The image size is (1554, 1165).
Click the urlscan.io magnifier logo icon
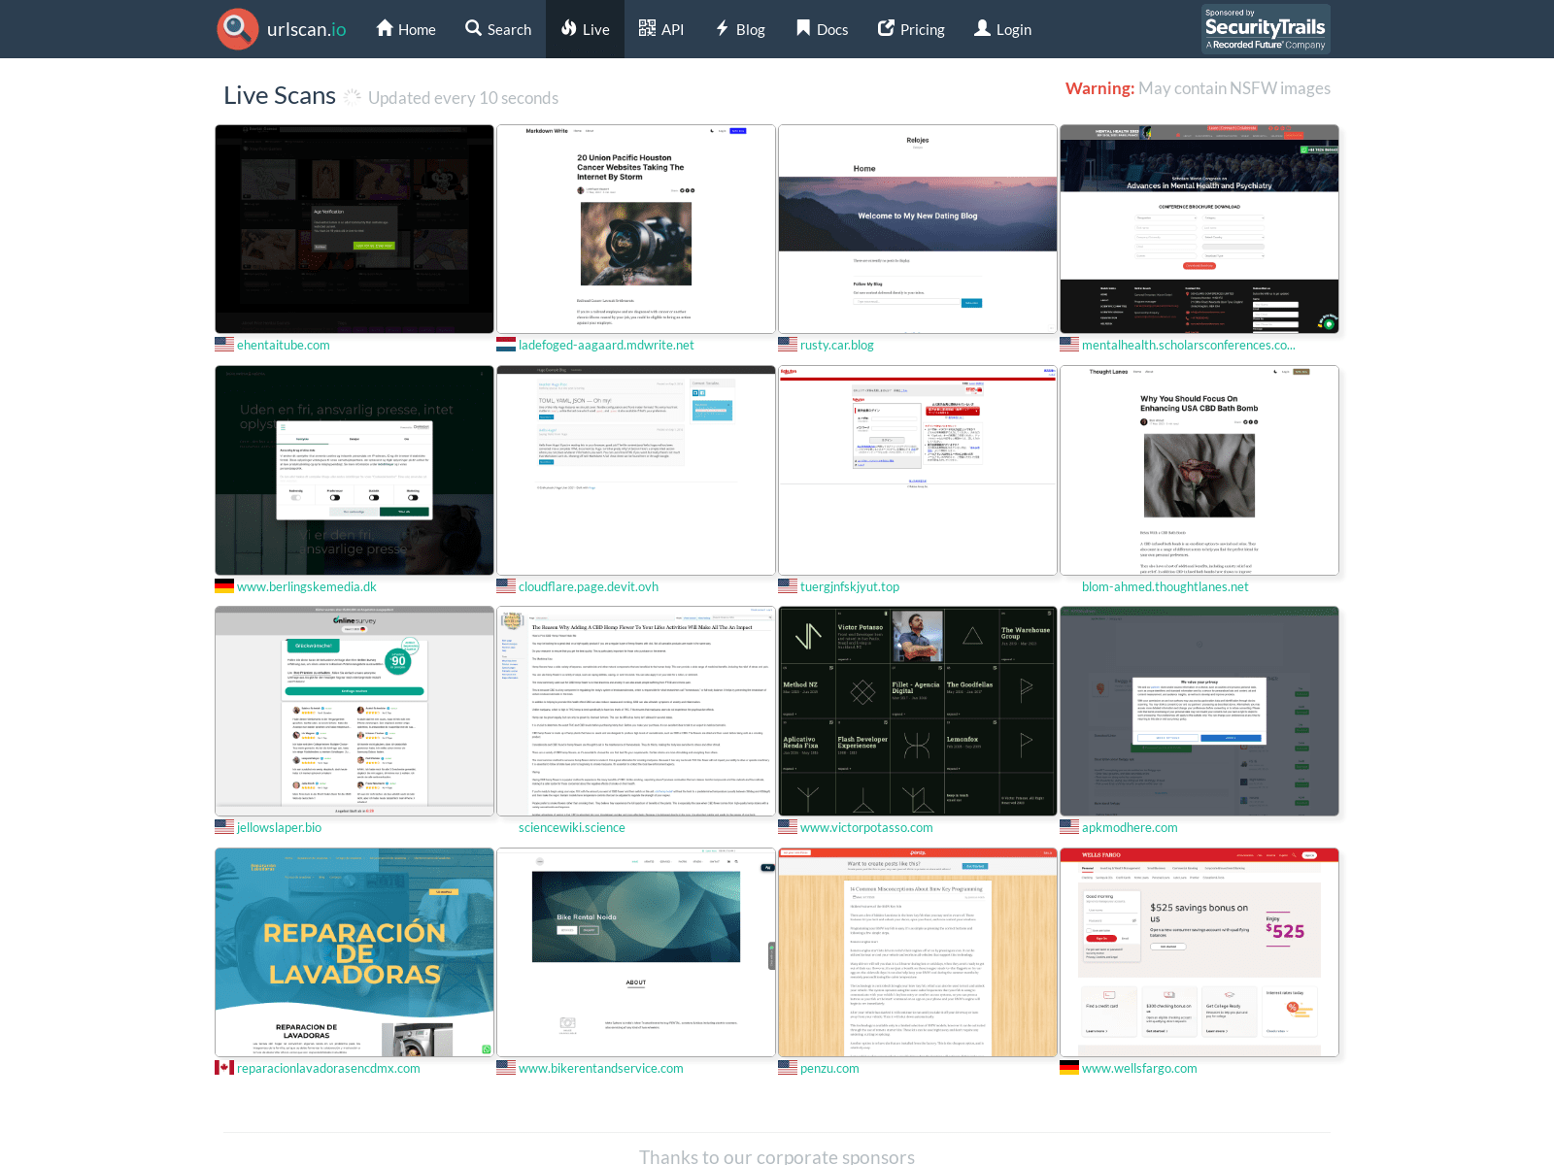click(x=237, y=29)
